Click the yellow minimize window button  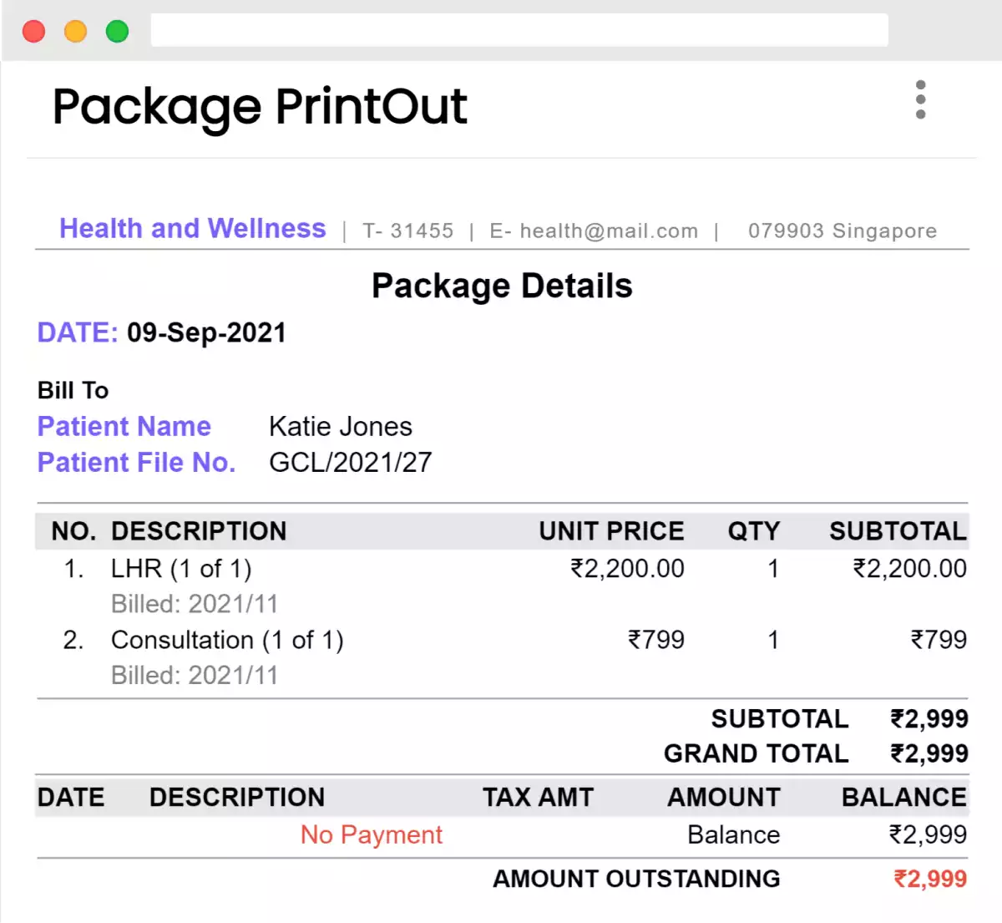point(76,31)
